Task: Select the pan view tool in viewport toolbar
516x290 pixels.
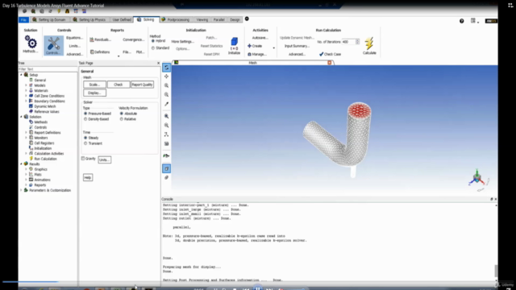Action: pos(167,77)
